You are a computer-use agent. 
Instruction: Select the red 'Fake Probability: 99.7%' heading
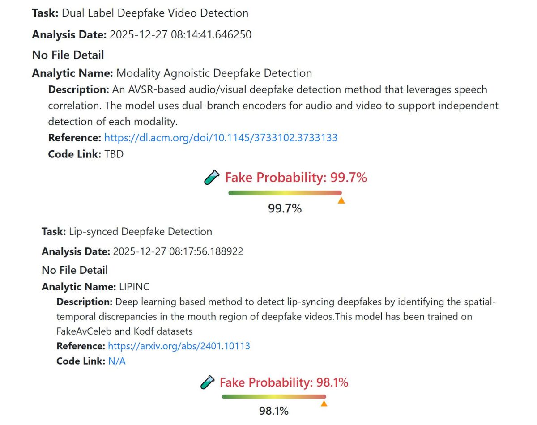296,178
